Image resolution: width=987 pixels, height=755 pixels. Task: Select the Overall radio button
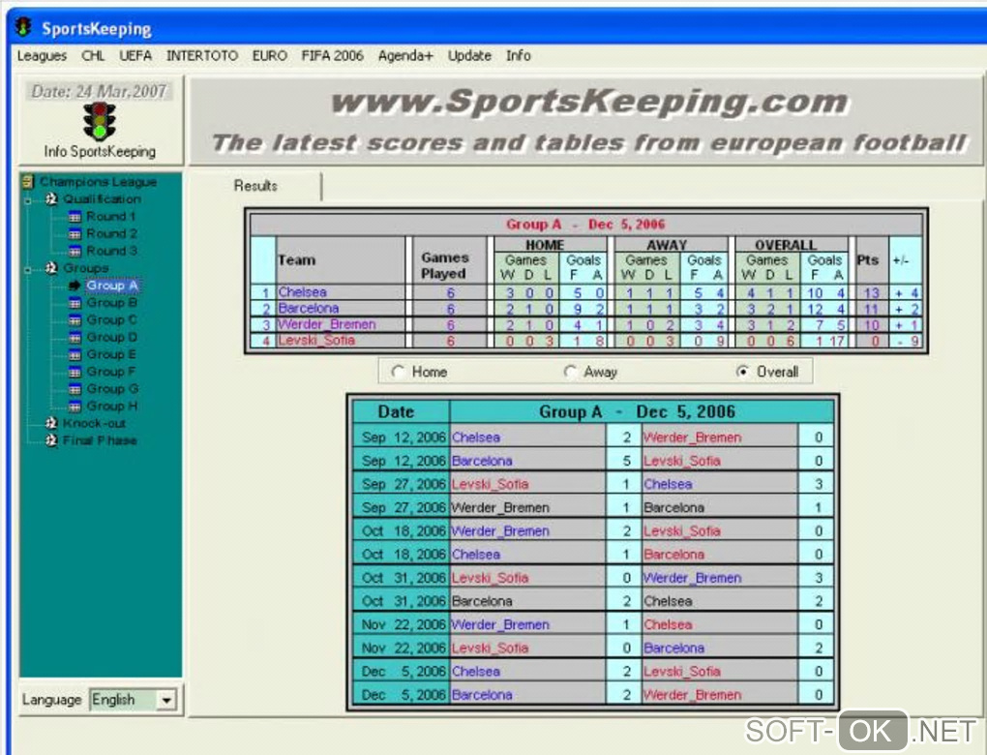[743, 372]
